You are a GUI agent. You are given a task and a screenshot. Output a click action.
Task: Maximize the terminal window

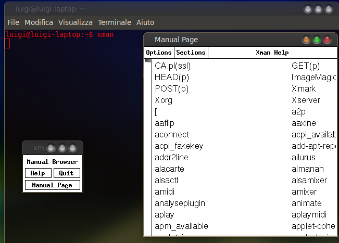318,9
